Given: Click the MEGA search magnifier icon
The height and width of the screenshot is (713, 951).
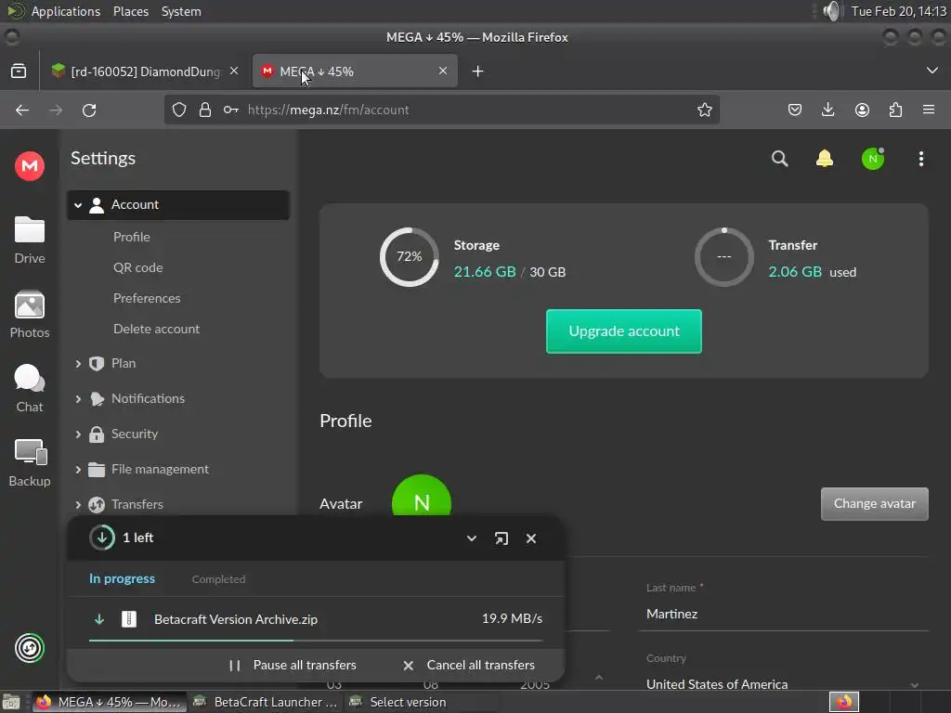Looking at the screenshot, I should coord(780,159).
